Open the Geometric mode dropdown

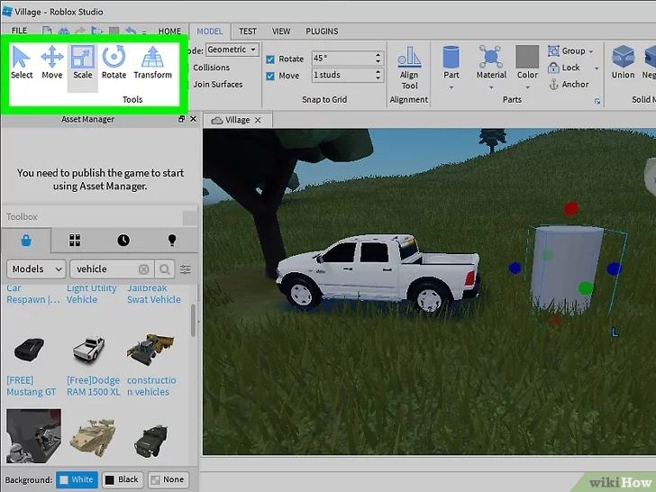pos(232,50)
